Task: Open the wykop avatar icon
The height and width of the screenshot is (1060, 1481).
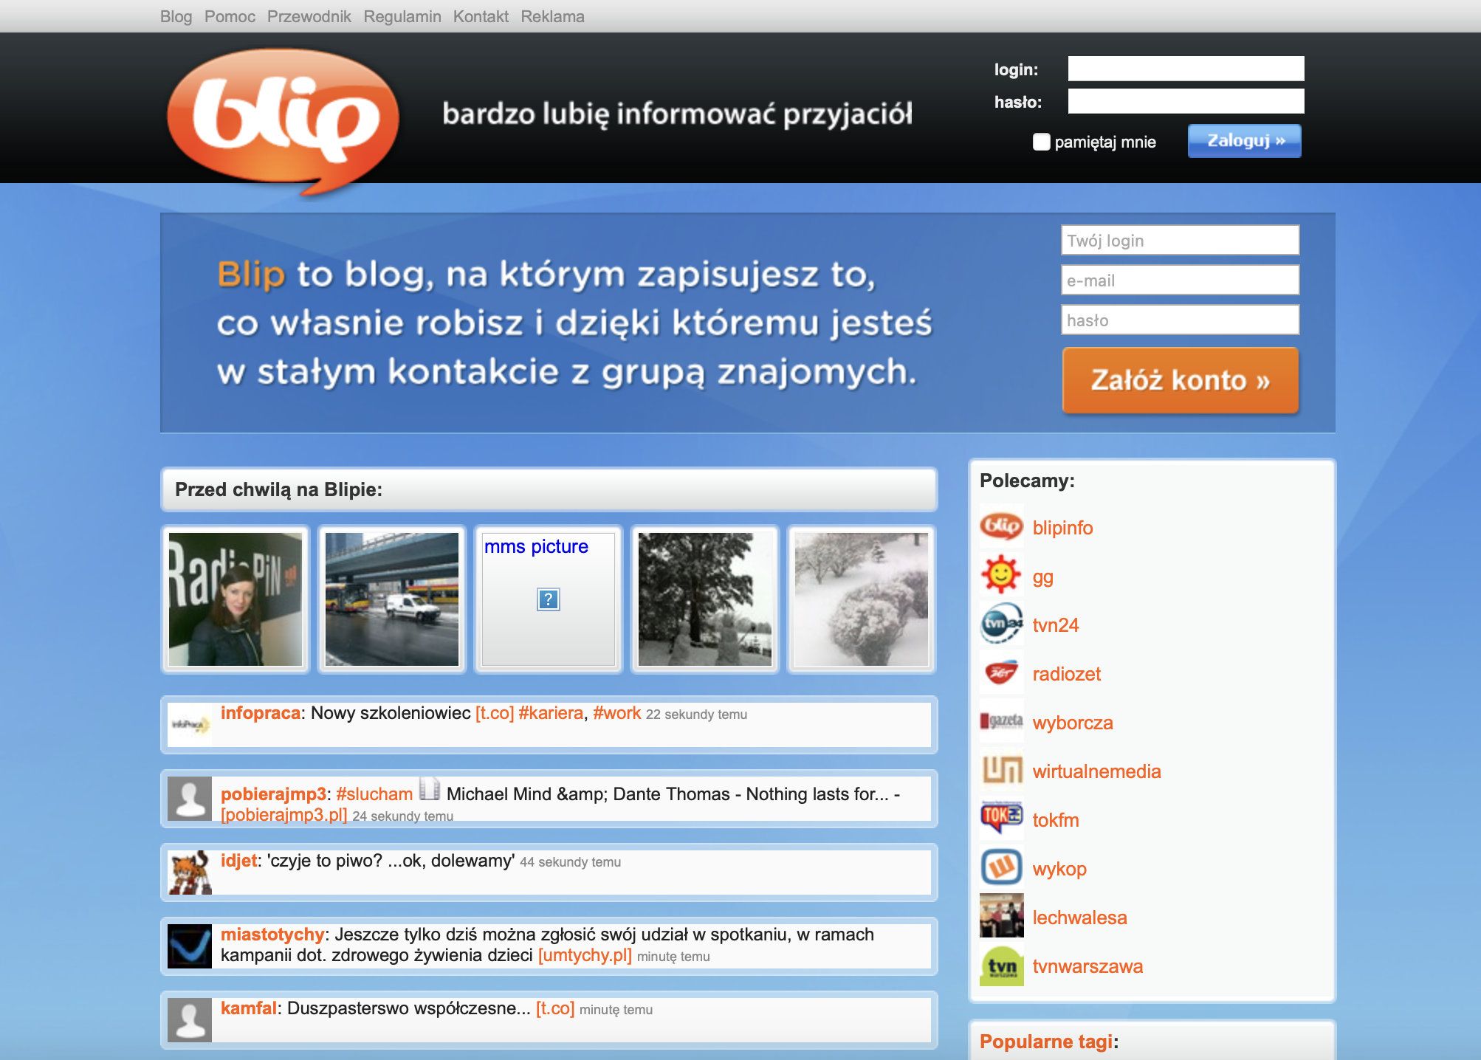Action: (x=1001, y=868)
